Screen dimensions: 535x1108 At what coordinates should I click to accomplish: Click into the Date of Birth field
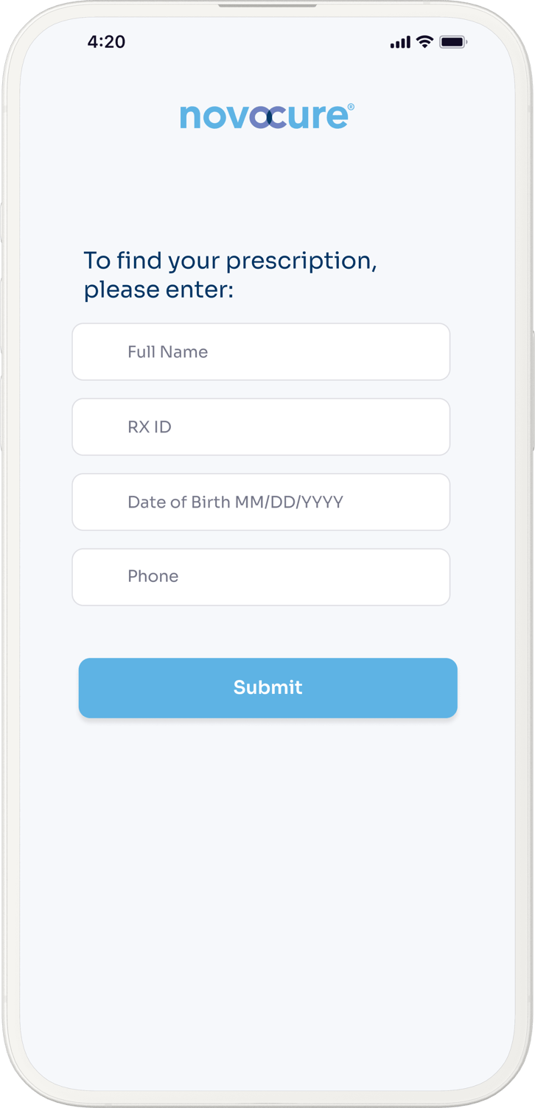point(261,502)
